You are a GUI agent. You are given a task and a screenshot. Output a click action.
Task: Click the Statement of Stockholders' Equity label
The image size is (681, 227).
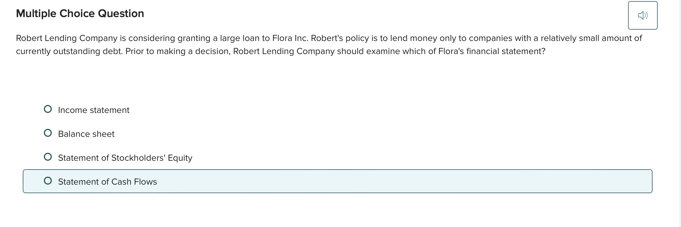(125, 157)
